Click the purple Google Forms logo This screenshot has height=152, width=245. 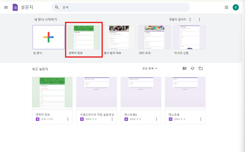pyautogui.click(x=15, y=7)
